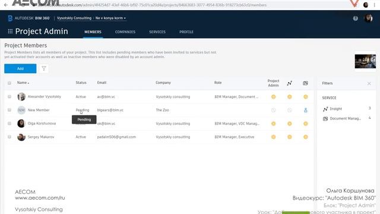Image resolution: width=380 pixels, height=214 pixels.
Task: Open Olga Korshunova member name
Action: (x=42, y=124)
